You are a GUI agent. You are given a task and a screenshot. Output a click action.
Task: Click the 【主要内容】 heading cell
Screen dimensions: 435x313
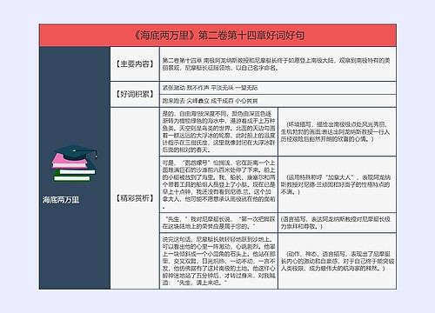[135, 64]
